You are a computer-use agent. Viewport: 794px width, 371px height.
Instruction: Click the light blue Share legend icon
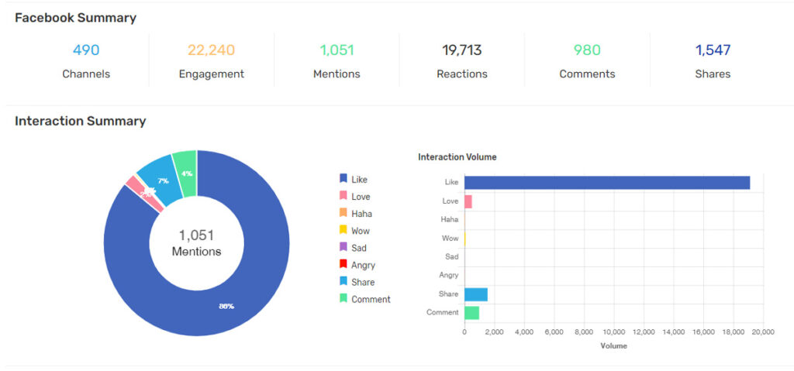click(343, 282)
